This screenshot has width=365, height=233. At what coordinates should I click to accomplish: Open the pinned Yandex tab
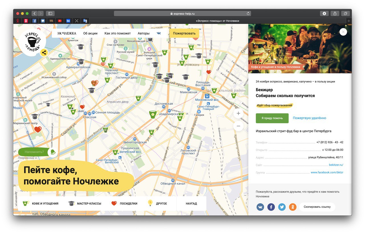tap(17, 21)
